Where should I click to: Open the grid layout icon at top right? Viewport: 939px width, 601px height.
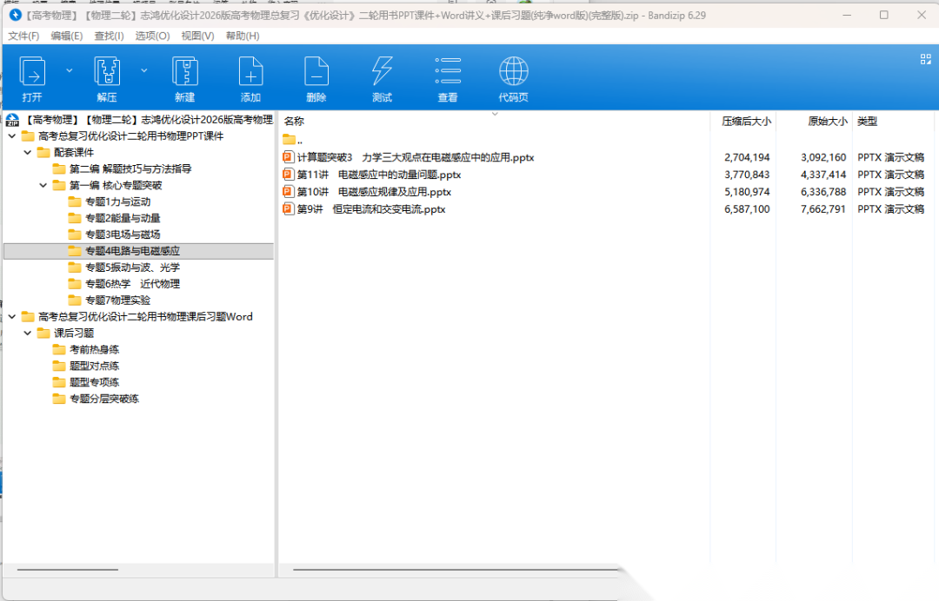(925, 59)
